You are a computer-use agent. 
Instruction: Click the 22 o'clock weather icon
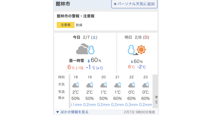coord(131,85)
